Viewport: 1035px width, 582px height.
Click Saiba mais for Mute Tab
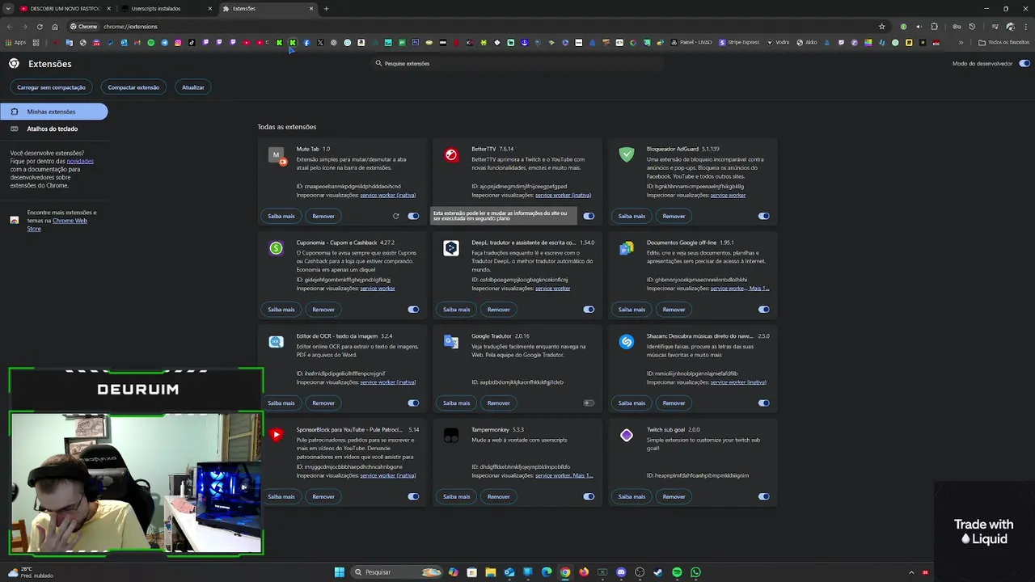pyautogui.click(x=281, y=216)
